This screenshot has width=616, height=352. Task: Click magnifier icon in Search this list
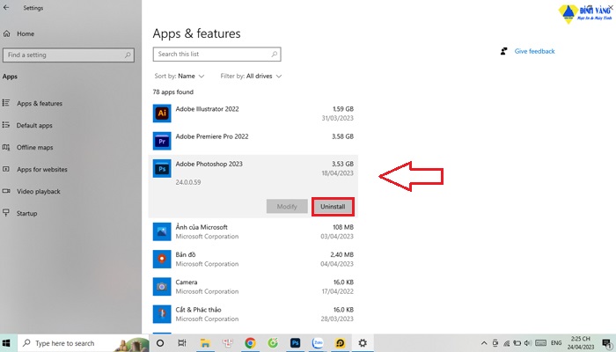[x=275, y=55]
